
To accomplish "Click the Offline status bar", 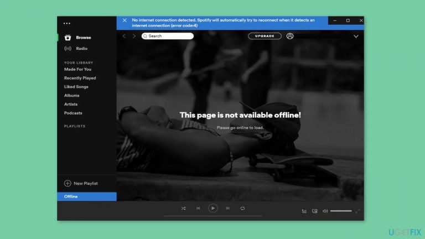I will click(87, 196).
